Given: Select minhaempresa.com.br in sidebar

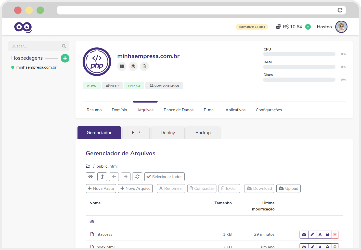Looking at the screenshot, I should [36, 67].
